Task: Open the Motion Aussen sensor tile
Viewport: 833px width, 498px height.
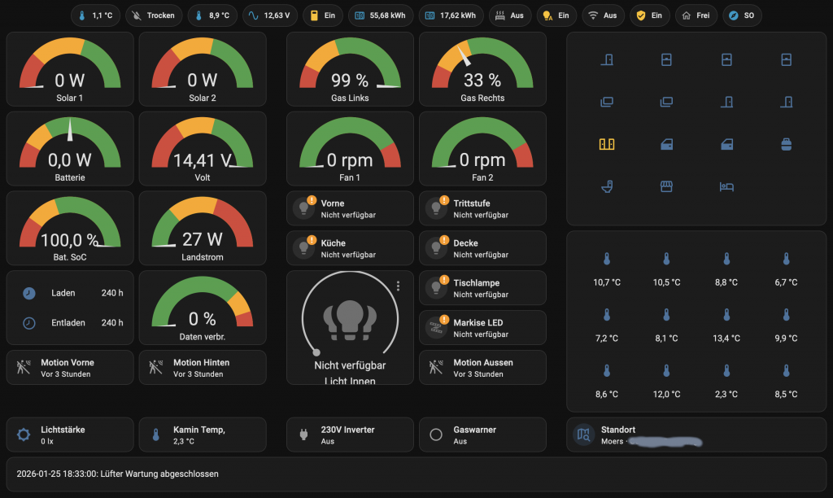Action: click(x=482, y=368)
